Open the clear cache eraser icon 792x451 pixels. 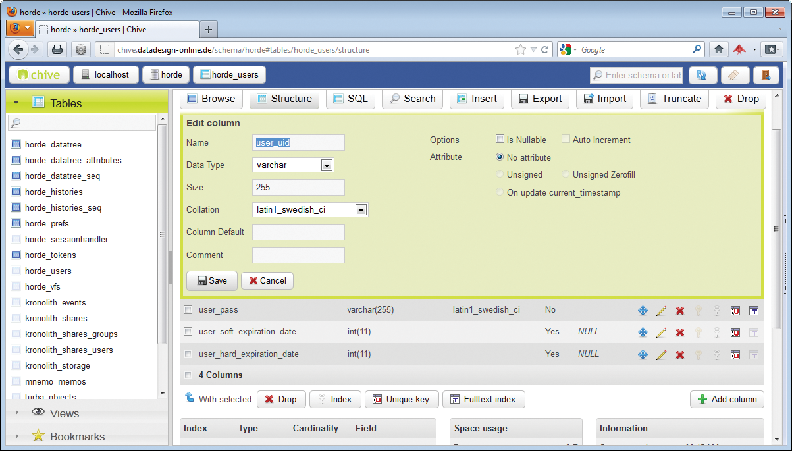coord(735,75)
